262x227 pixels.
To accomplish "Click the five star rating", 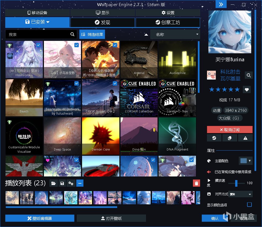I will coord(224,90).
